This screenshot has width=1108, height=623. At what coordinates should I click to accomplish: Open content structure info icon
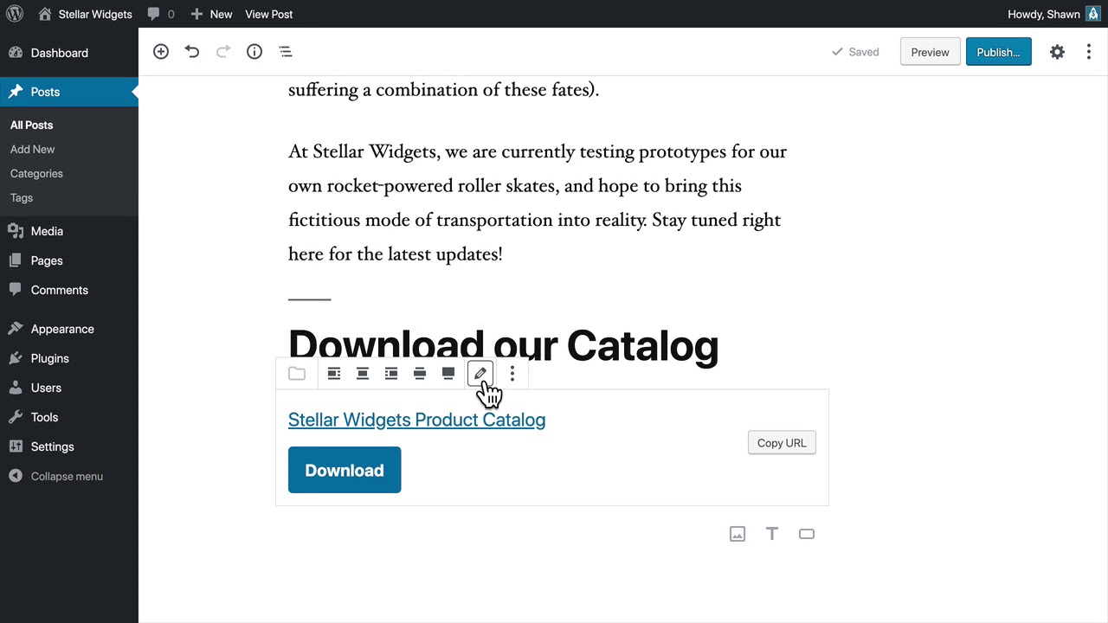[254, 52]
